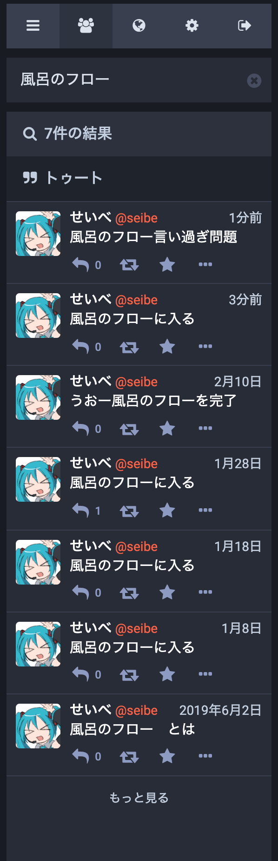Boost the 1月8日 toot
The height and width of the screenshot is (861, 278).
pyautogui.click(x=129, y=674)
